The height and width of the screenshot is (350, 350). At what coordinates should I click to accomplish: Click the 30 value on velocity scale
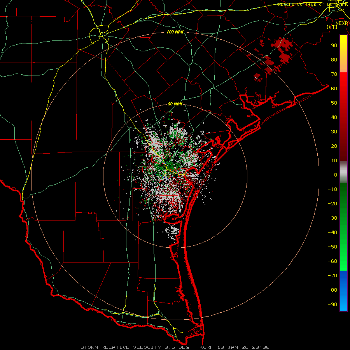click(x=334, y=132)
